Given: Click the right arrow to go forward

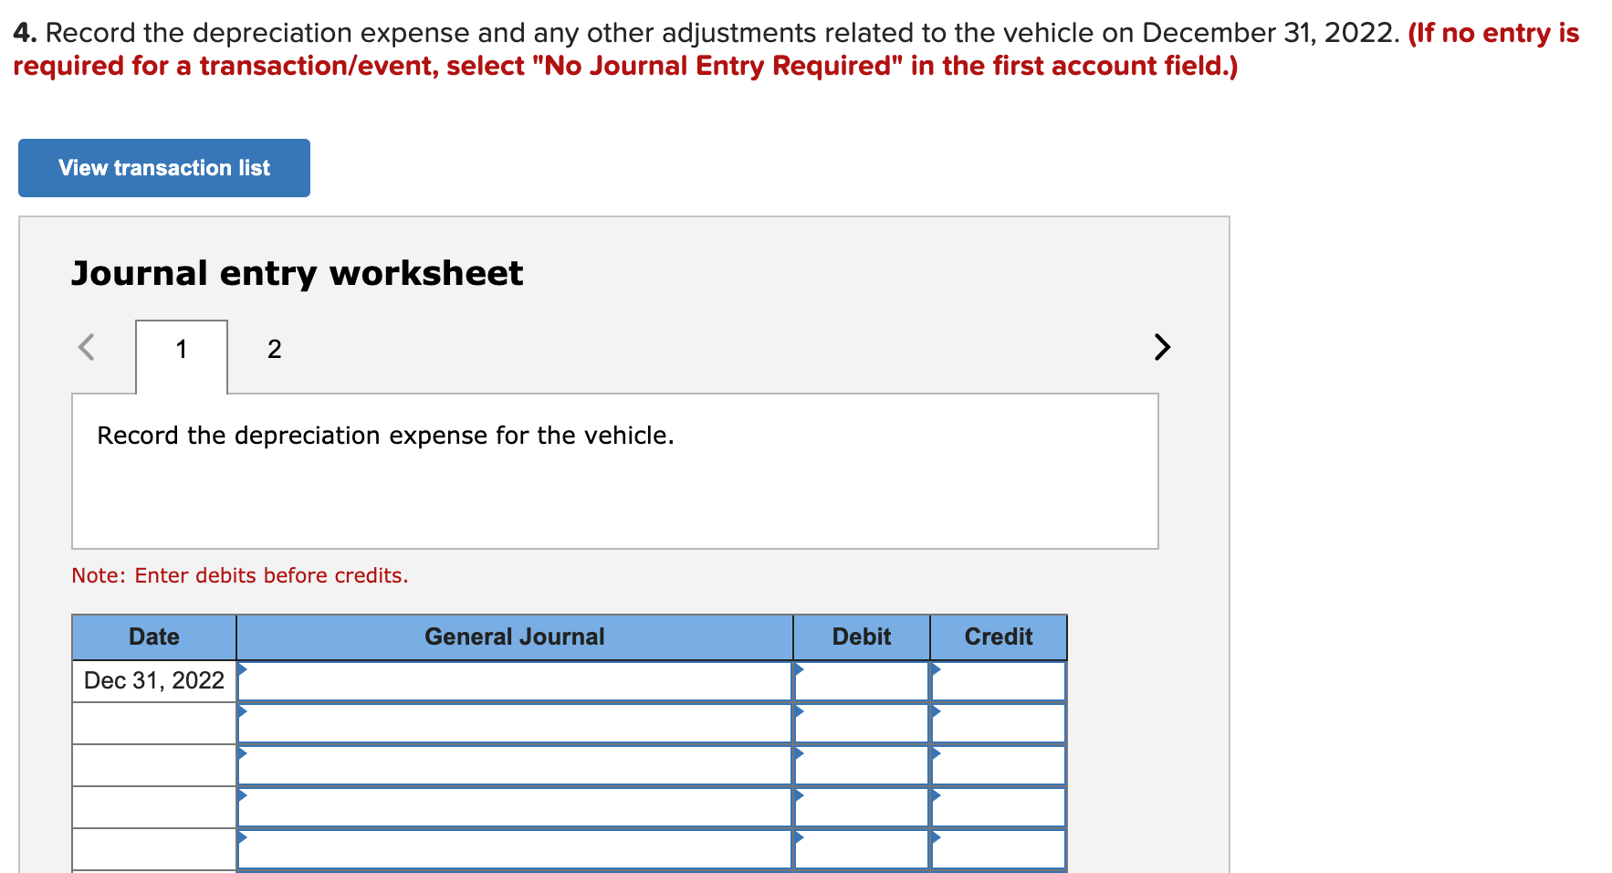Looking at the screenshot, I should coord(1160,347).
